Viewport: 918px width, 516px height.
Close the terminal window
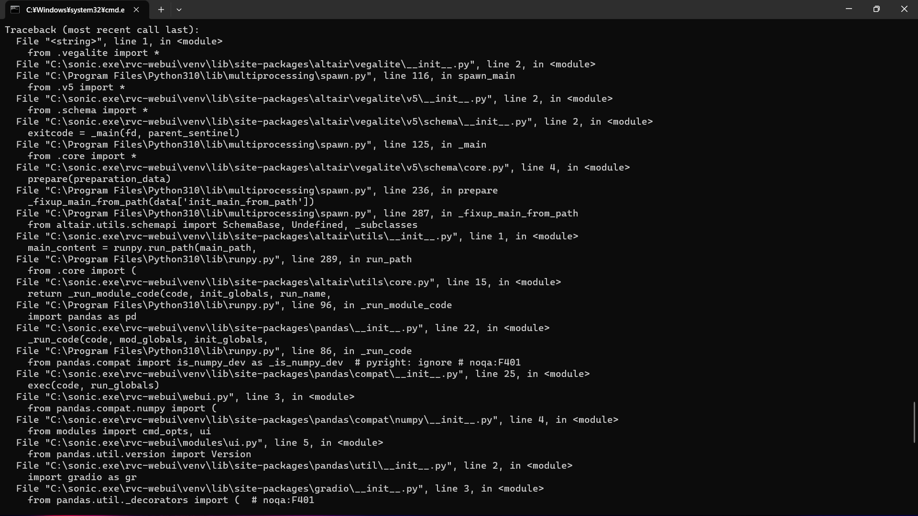coord(905,9)
